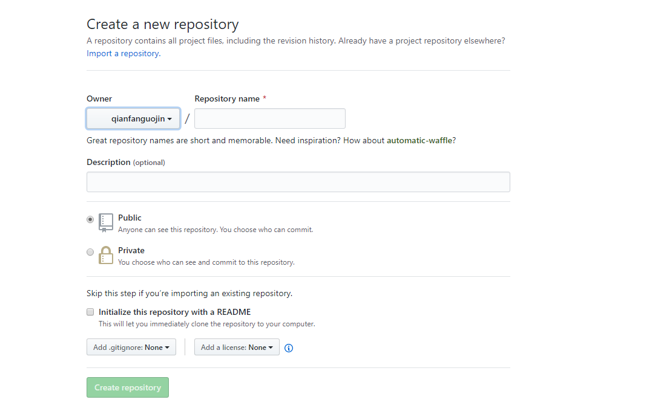Screen dimensions: 658x417
Task: Click the "Initialize this repository with a README" label
Action: [x=174, y=312]
